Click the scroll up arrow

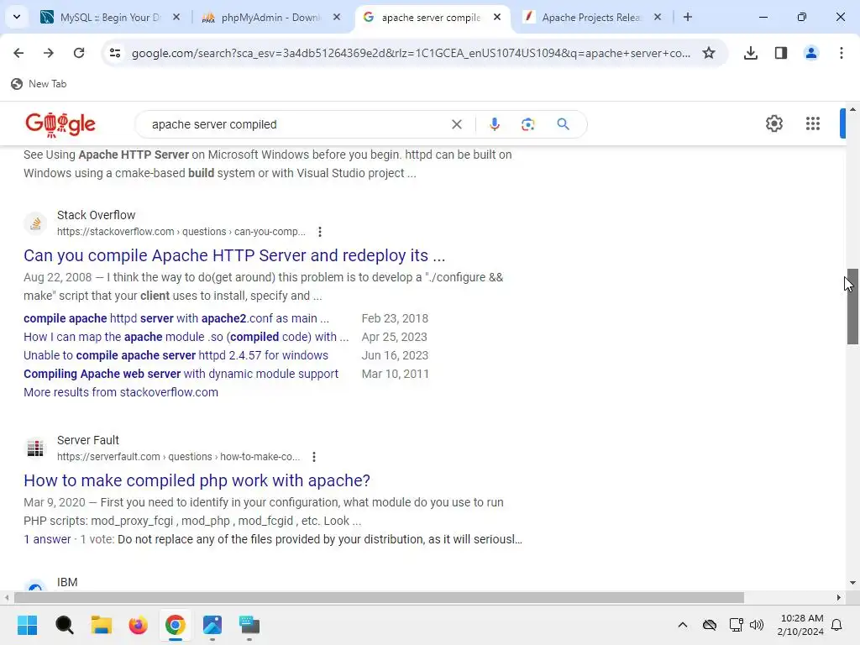tap(852, 110)
